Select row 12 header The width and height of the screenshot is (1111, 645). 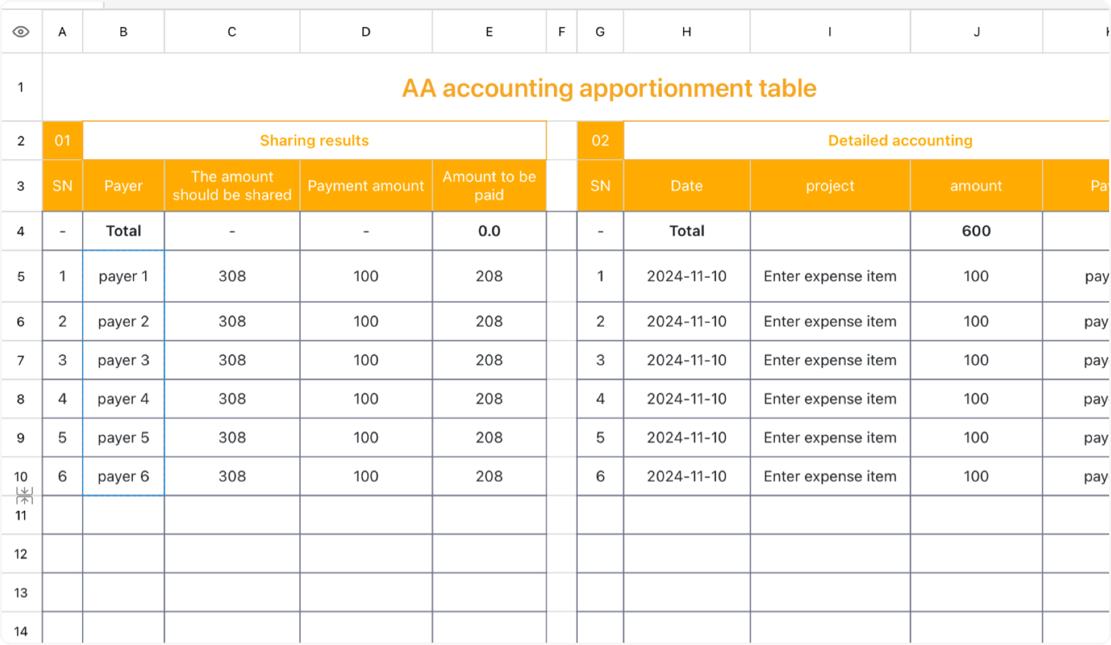21,554
